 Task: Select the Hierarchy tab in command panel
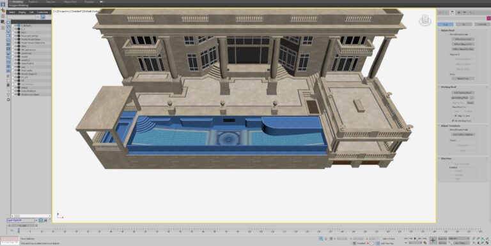(453, 13)
